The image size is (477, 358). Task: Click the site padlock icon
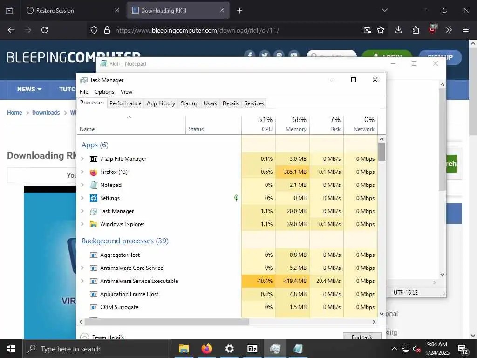[x=107, y=30]
